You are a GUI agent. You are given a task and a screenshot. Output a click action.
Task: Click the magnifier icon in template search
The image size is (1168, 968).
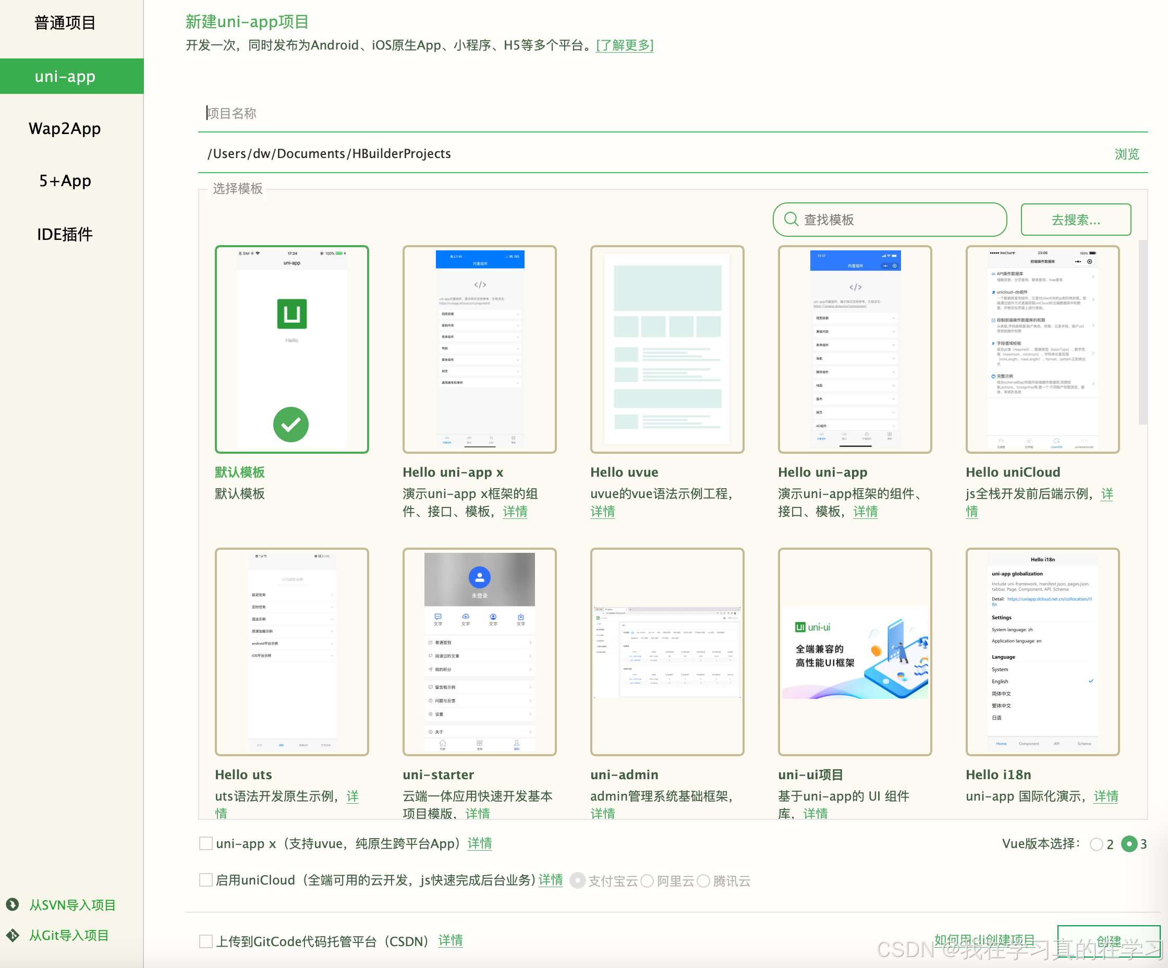click(791, 219)
